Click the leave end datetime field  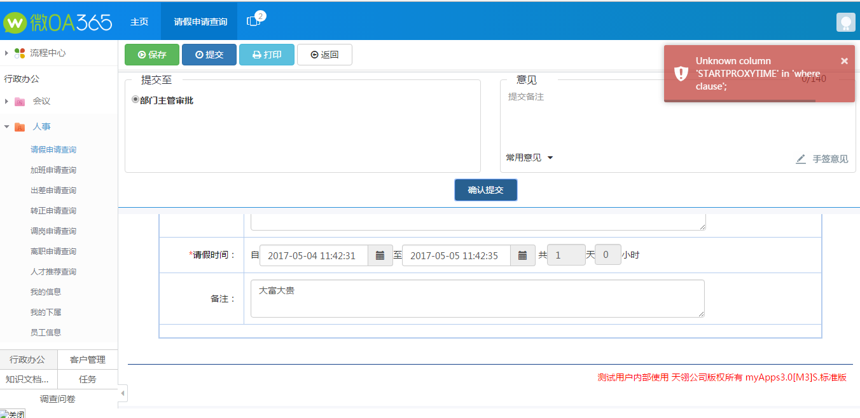point(457,255)
